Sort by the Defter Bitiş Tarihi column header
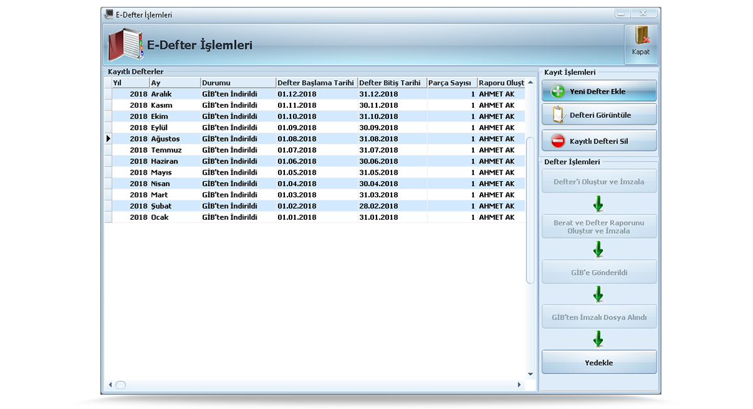 point(390,82)
